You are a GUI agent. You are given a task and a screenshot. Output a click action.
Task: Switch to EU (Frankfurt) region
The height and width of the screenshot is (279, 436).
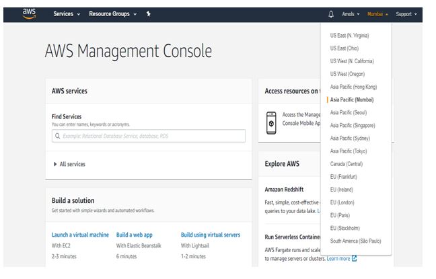point(343,177)
